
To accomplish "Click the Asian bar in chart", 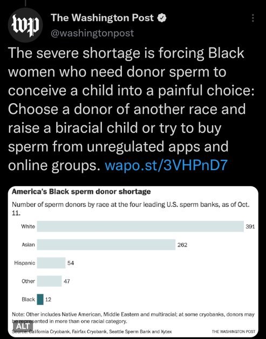I will click(x=106, y=245).
